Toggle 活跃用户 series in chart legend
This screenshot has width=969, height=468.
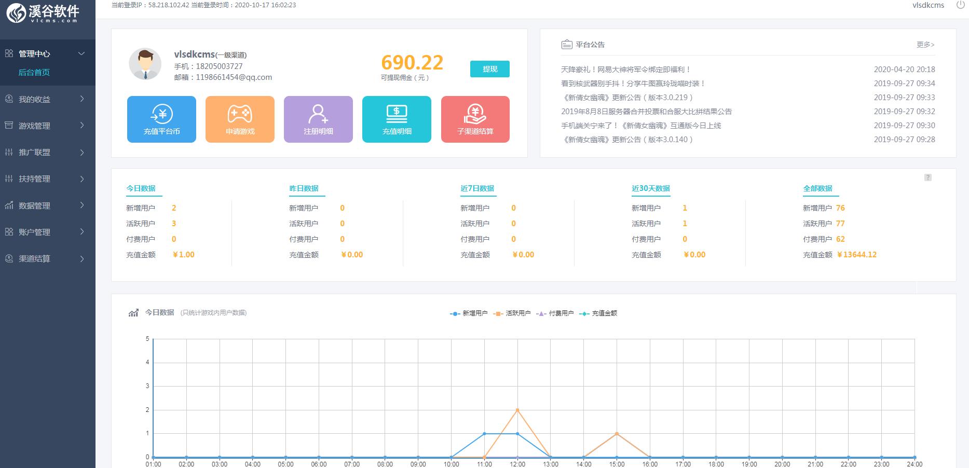tap(512, 313)
